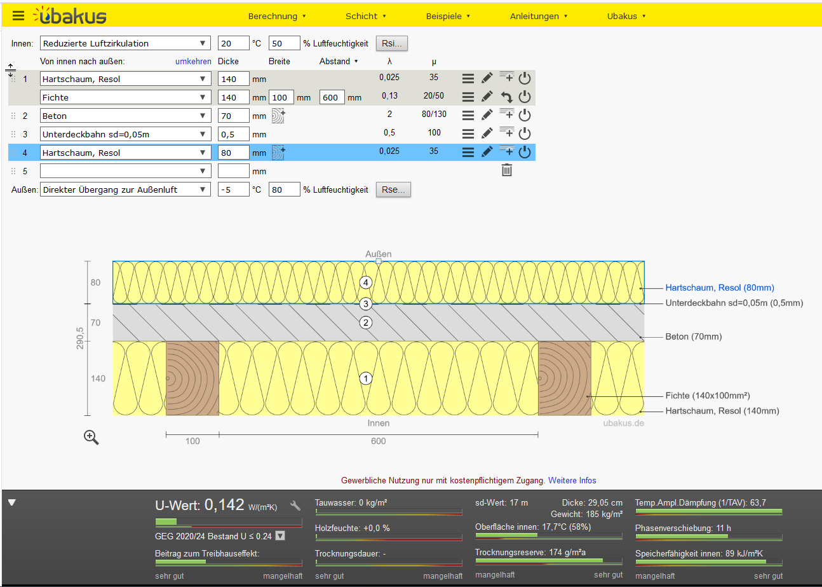Toggle off Unterdeckbahn layer power button
822x587 pixels.
(524, 134)
